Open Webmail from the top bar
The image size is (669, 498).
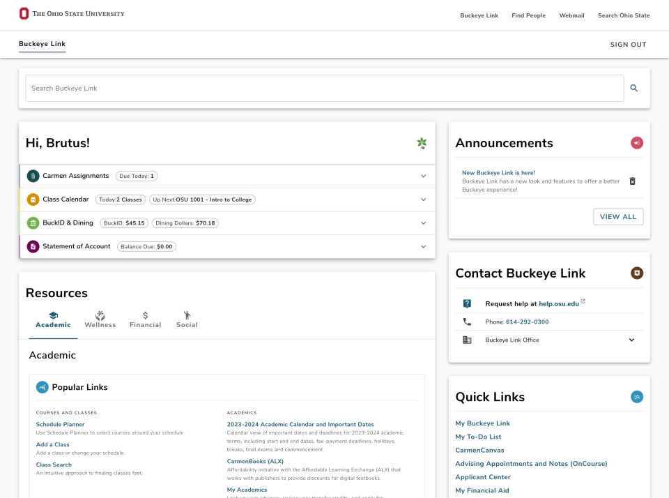coord(571,15)
